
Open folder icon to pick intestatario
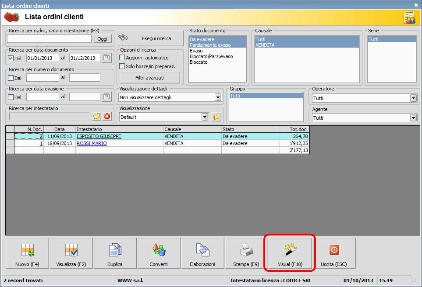pyautogui.click(x=96, y=116)
